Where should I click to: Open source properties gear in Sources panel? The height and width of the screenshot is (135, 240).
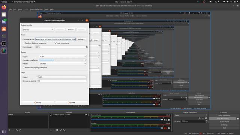point(57,130)
